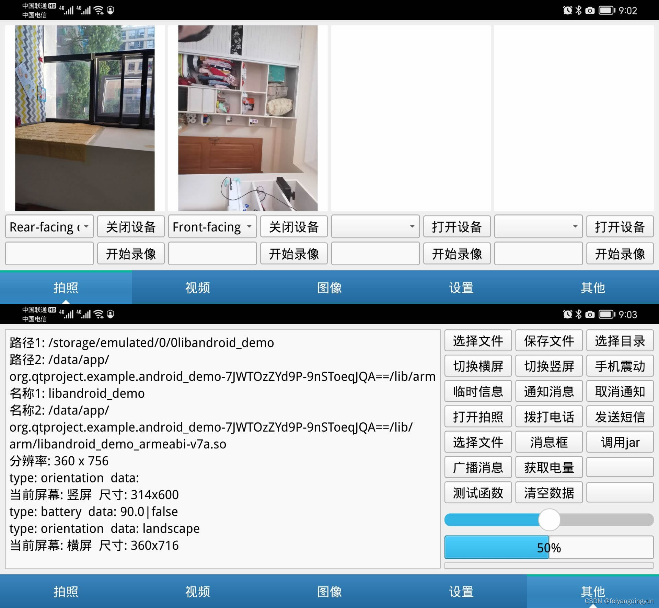Click the 发送短信 button

pos(620,417)
